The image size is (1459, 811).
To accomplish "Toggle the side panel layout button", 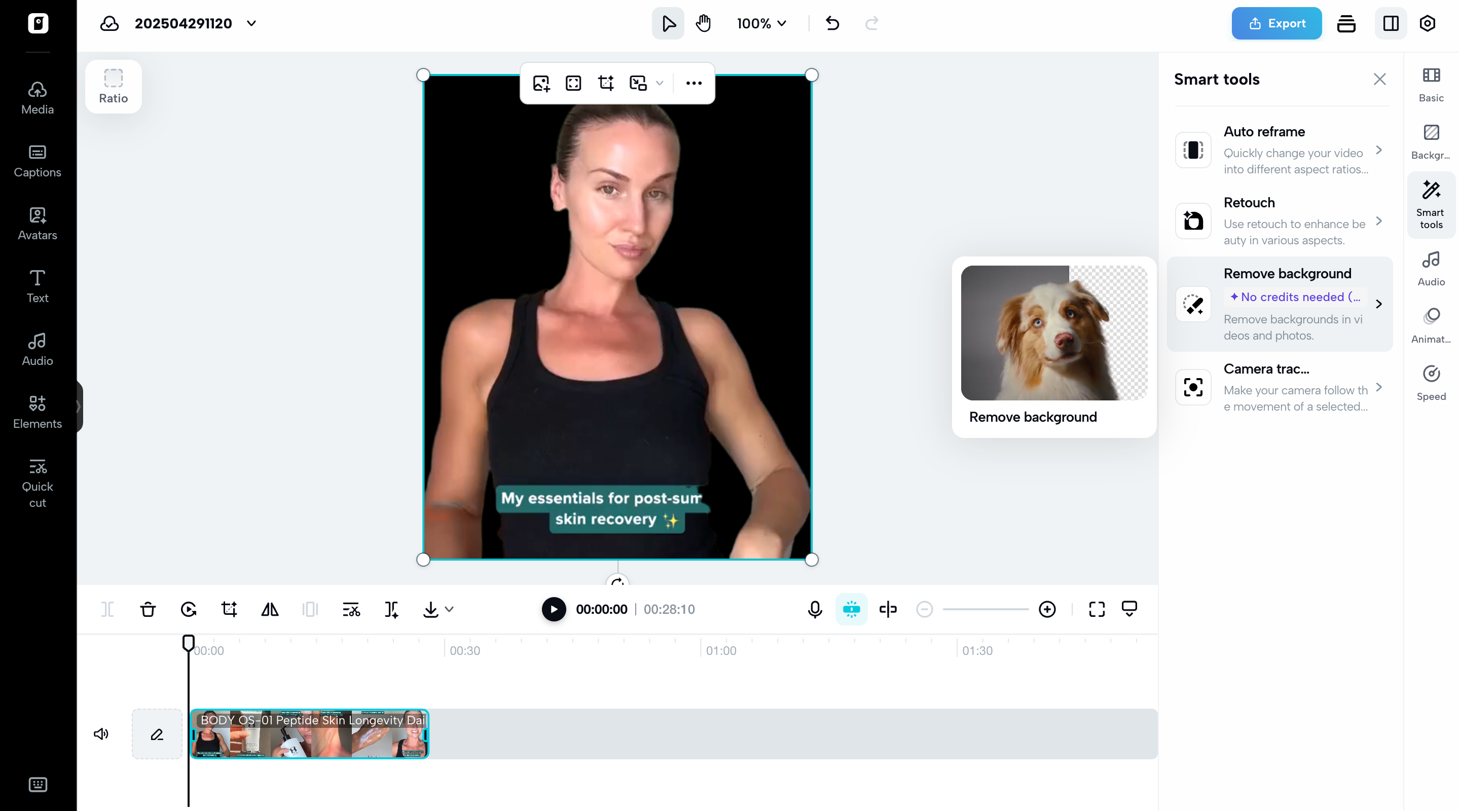I will pos(1391,23).
